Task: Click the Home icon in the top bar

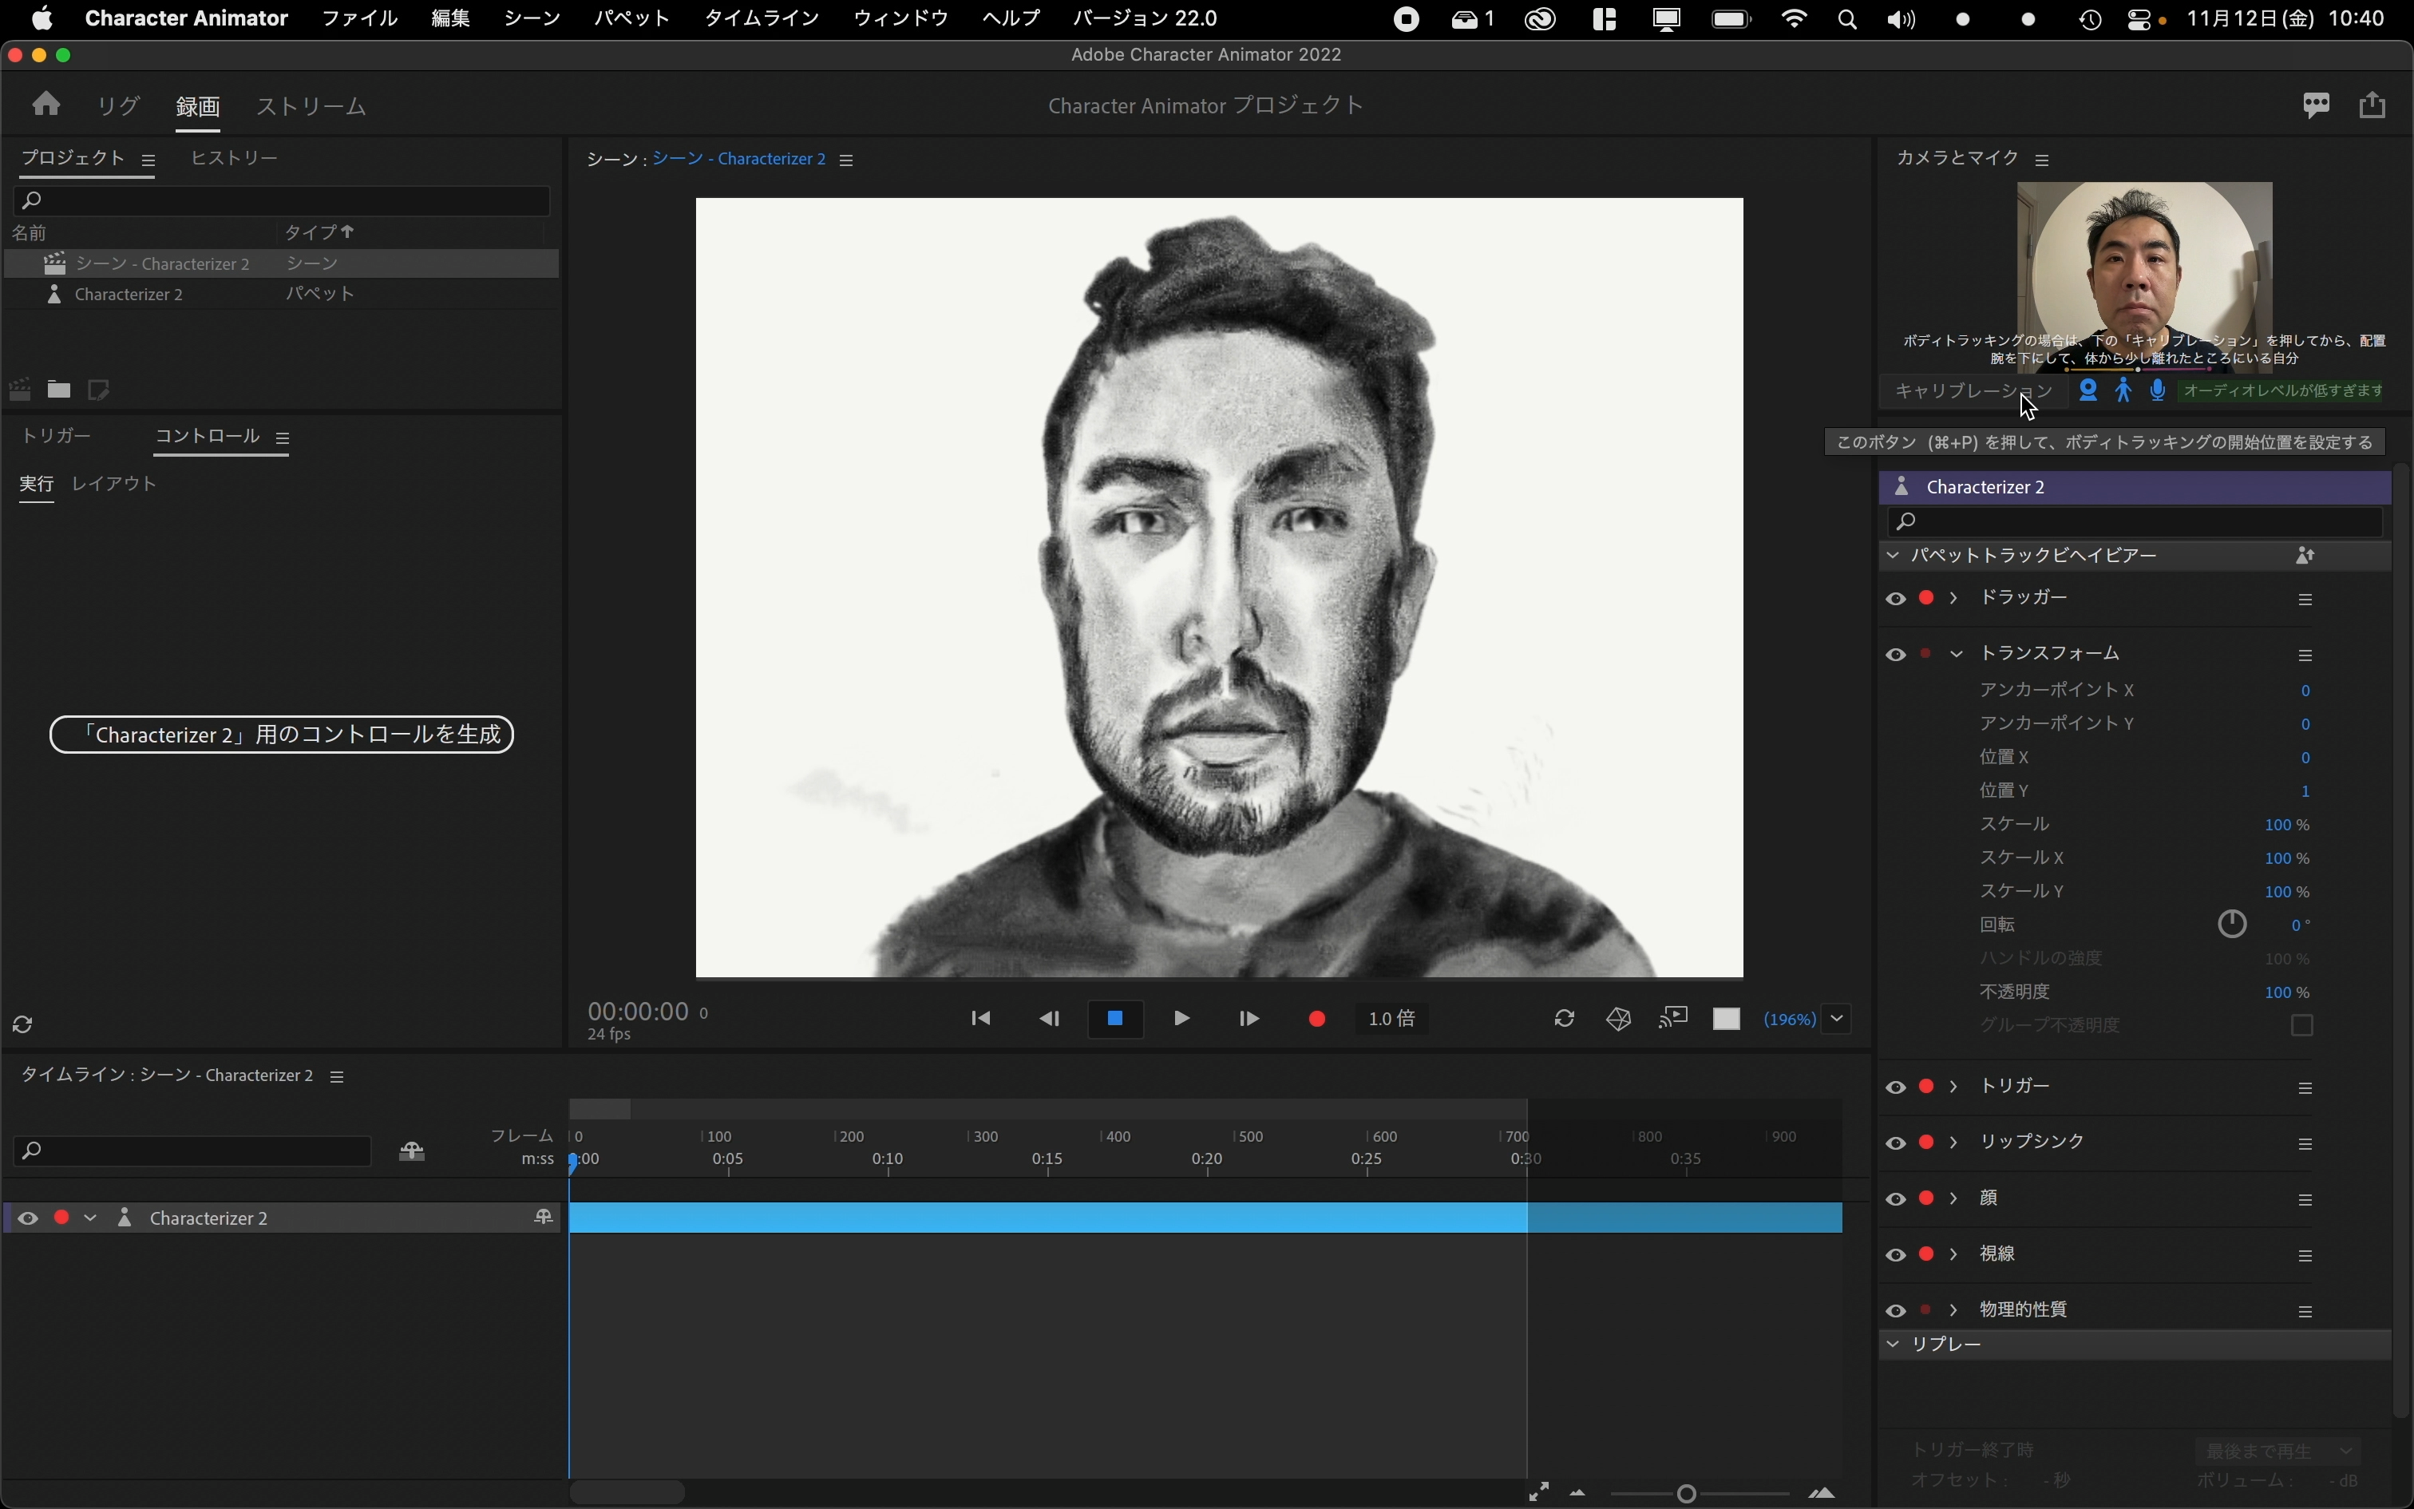Action: pyautogui.click(x=46, y=105)
